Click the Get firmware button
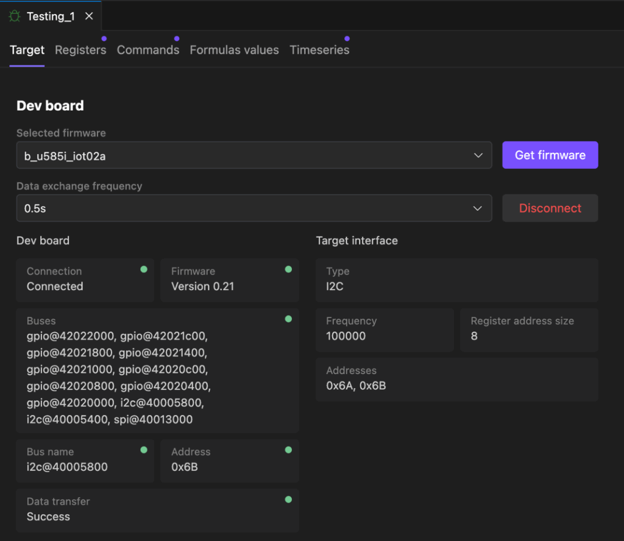The width and height of the screenshot is (624, 541). point(550,155)
